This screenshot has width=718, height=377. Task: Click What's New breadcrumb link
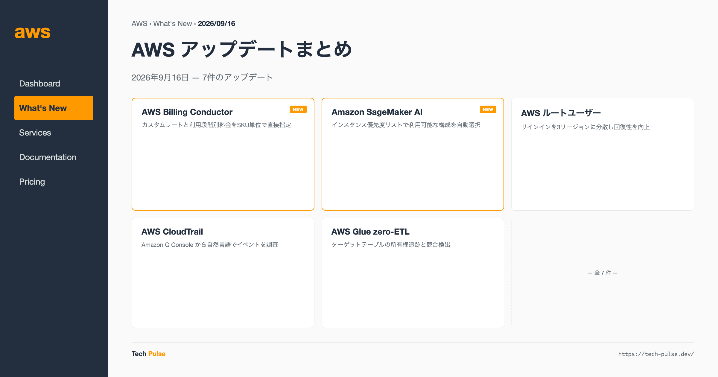(x=173, y=24)
